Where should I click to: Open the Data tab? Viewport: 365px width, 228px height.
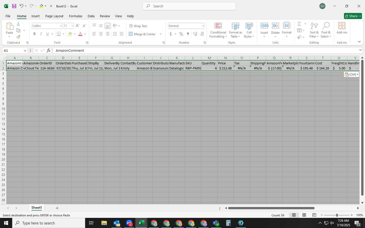[x=91, y=16]
